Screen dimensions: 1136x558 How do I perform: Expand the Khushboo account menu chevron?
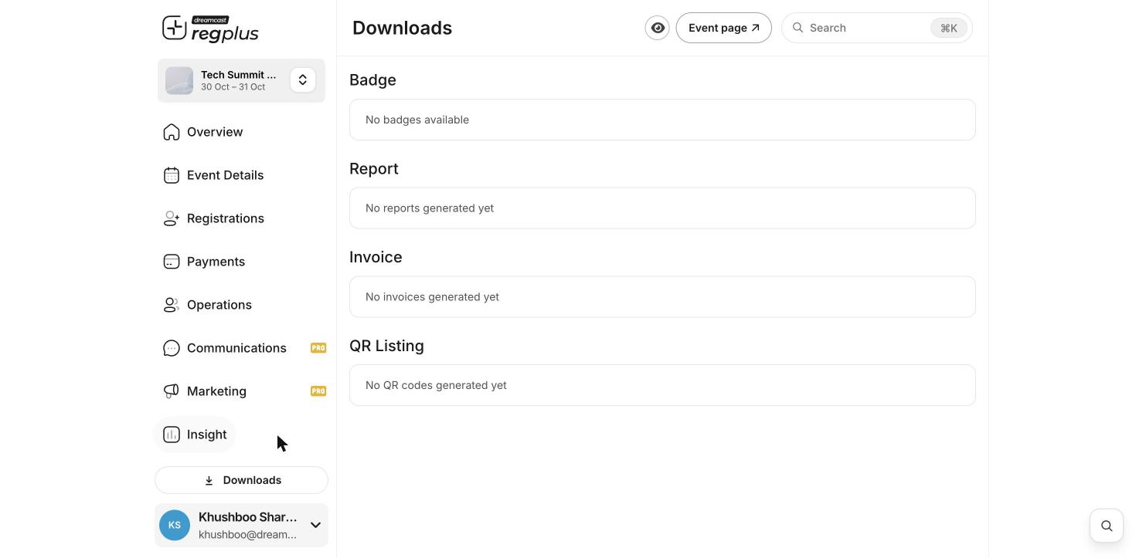click(x=315, y=526)
